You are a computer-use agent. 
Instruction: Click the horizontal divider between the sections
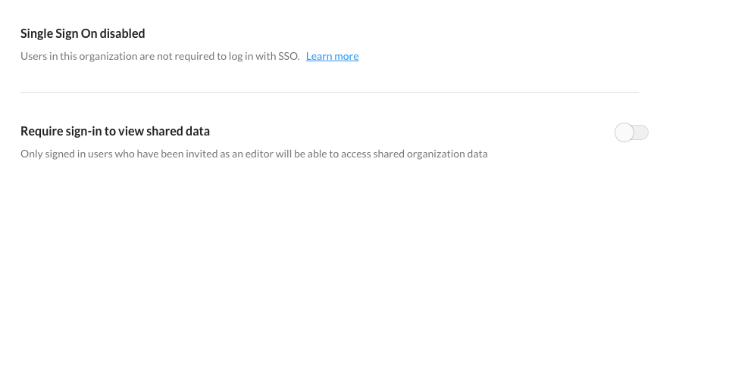[x=330, y=92]
